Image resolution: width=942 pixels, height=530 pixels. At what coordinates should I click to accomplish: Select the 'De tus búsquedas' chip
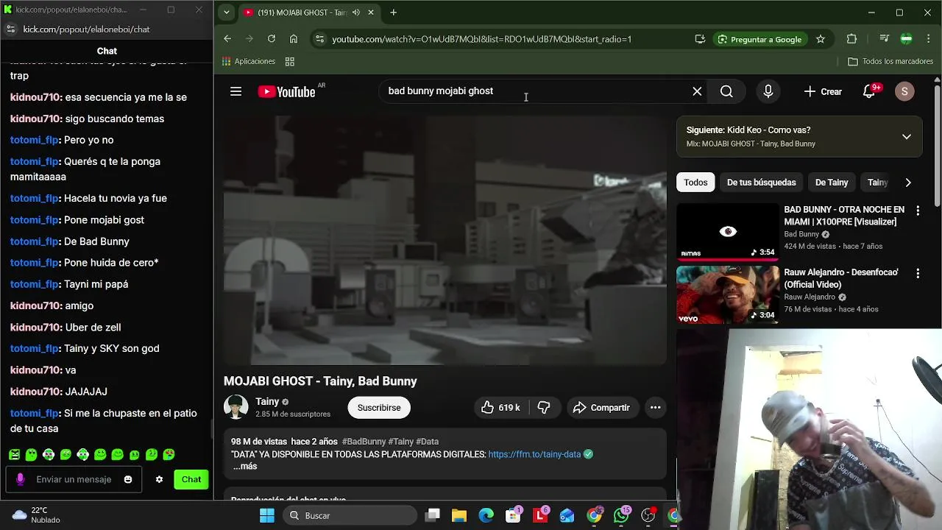coord(761,183)
